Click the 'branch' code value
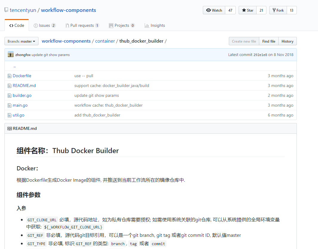The height and width of the screenshot is (249, 318). click(x=118, y=244)
